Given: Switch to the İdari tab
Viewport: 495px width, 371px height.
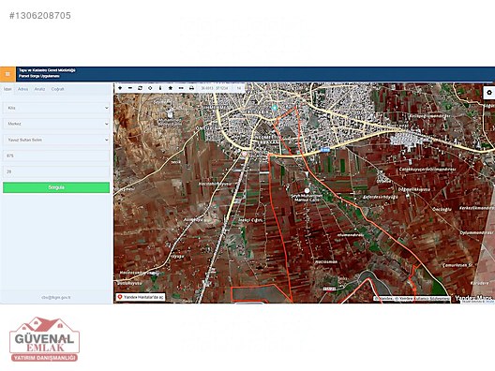Looking at the screenshot, I should point(7,89).
